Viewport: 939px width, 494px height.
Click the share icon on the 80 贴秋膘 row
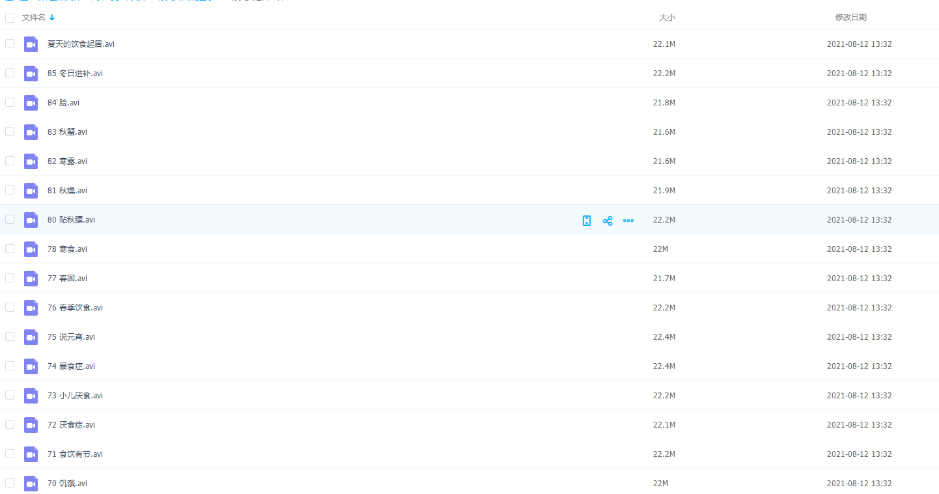pyautogui.click(x=608, y=221)
